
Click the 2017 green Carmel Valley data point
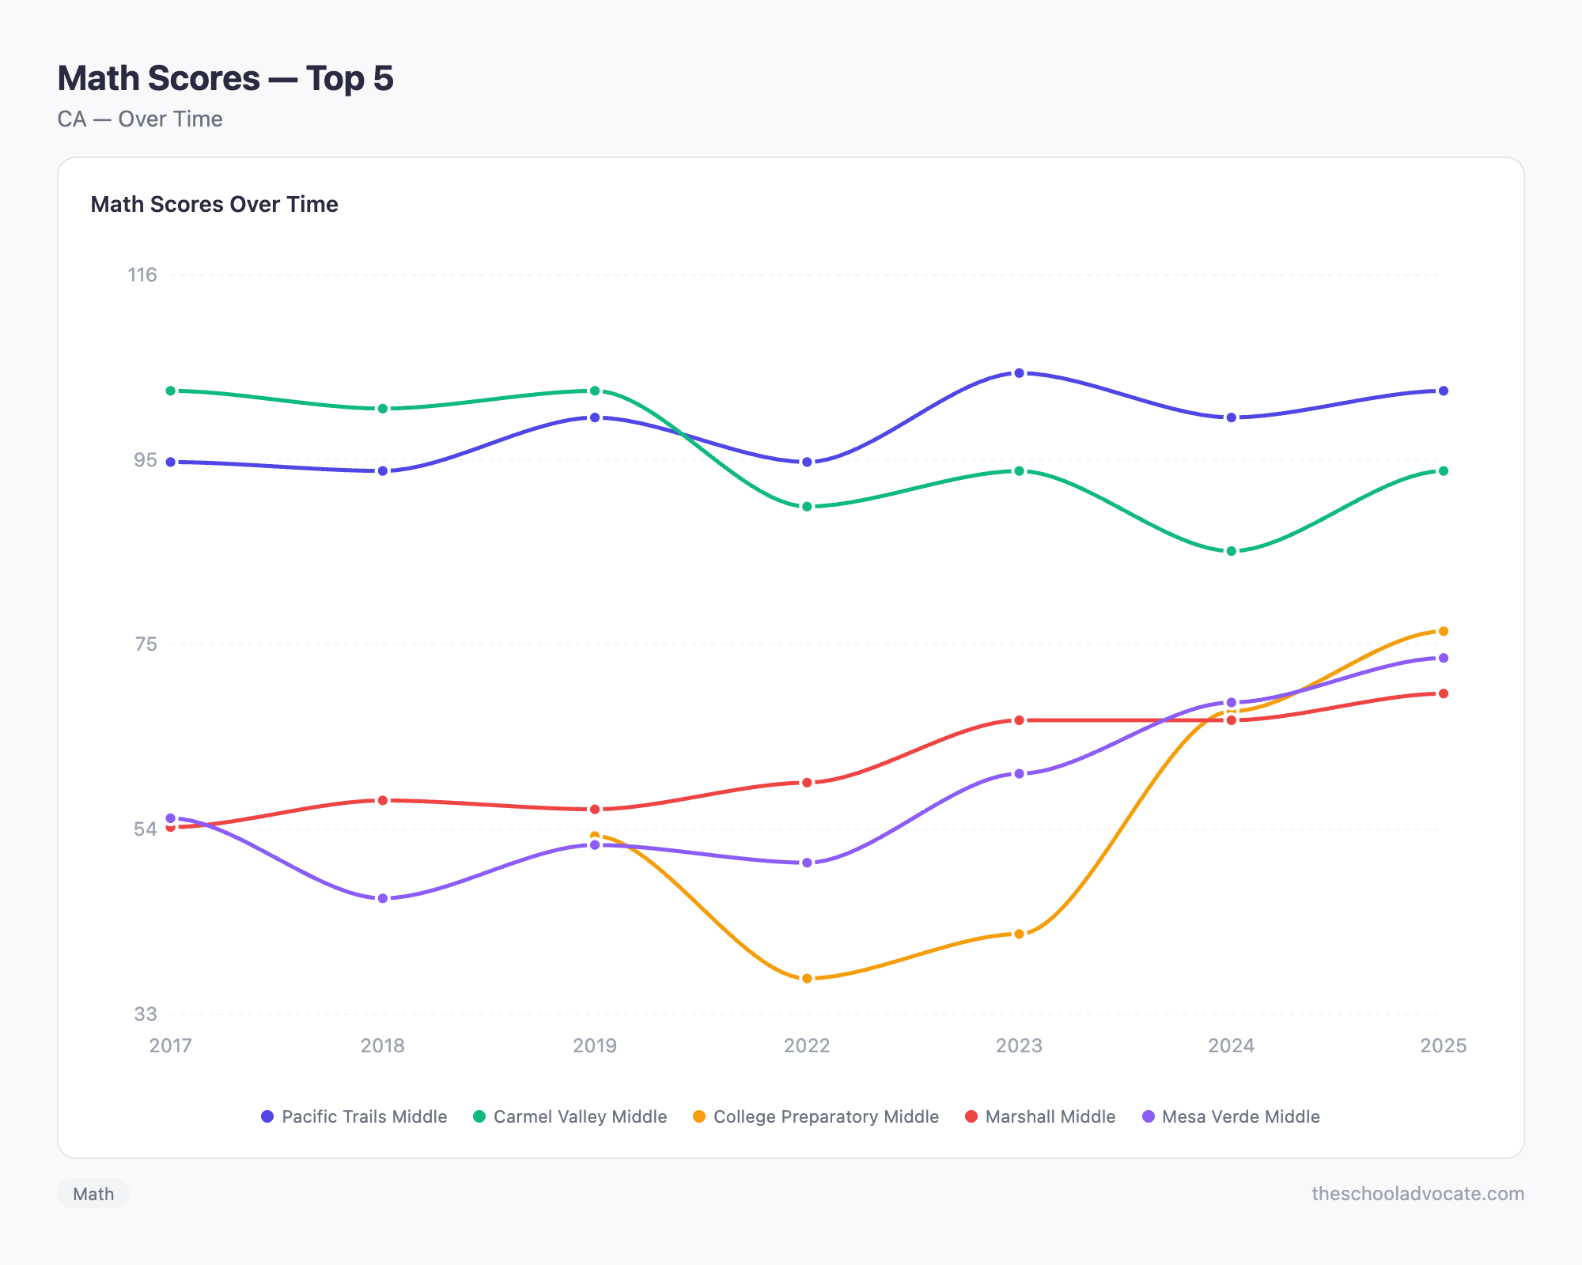coord(170,391)
